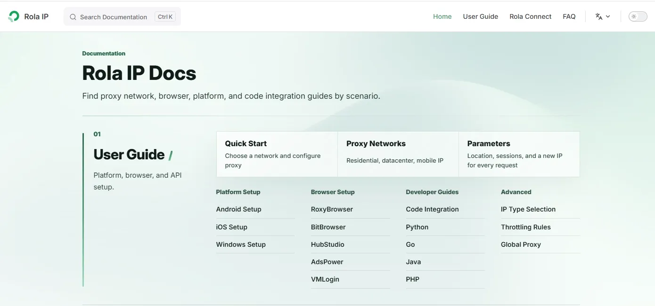Image resolution: width=655 pixels, height=306 pixels.
Task: Click the 01 section number
Action: pyautogui.click(x=97, y=134)
